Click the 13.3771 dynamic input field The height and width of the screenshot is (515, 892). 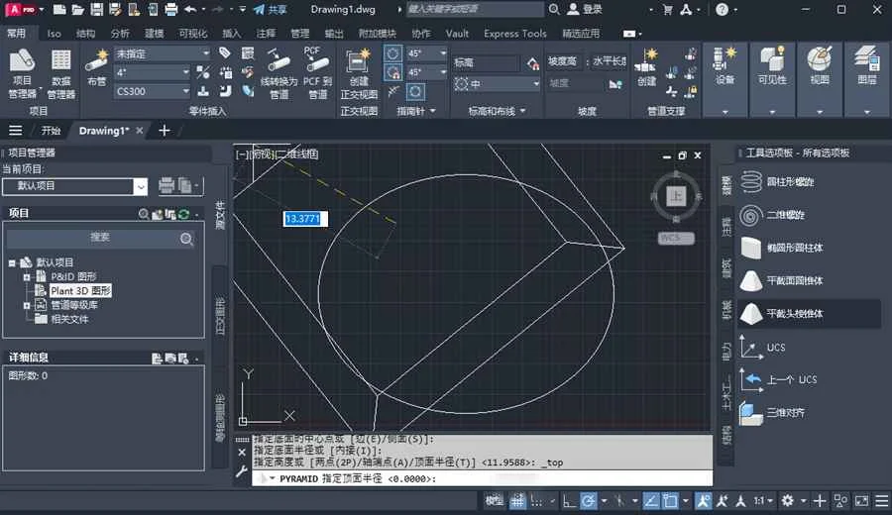(x=305, y=219)
